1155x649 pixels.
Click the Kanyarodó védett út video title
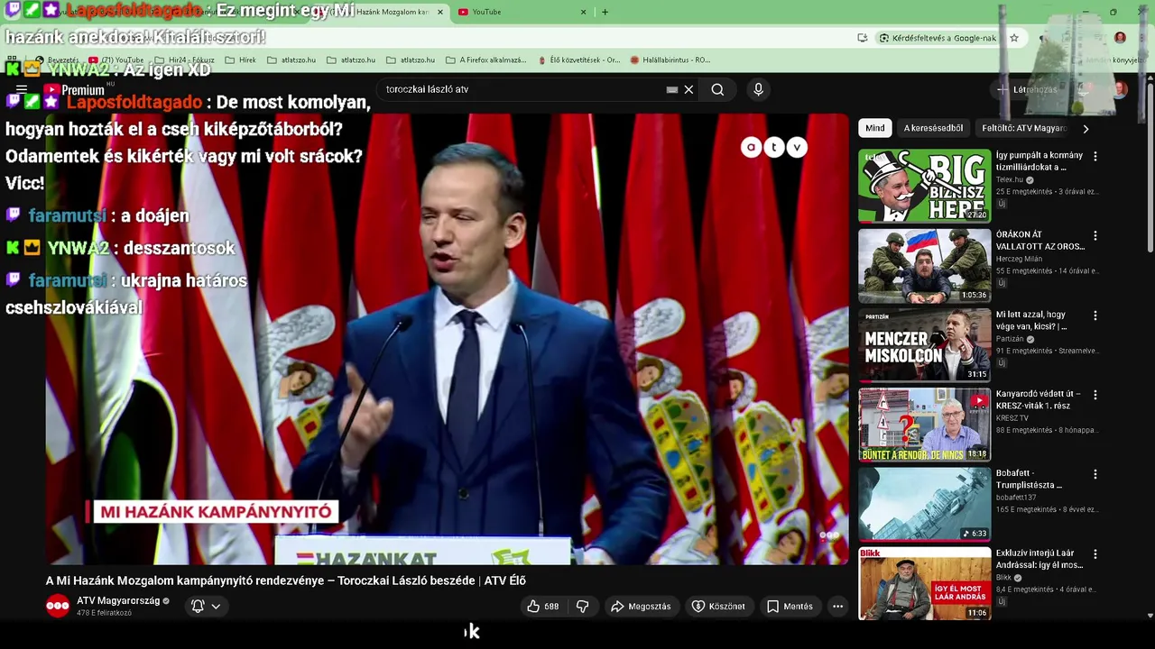click(x=1038, y=400)
